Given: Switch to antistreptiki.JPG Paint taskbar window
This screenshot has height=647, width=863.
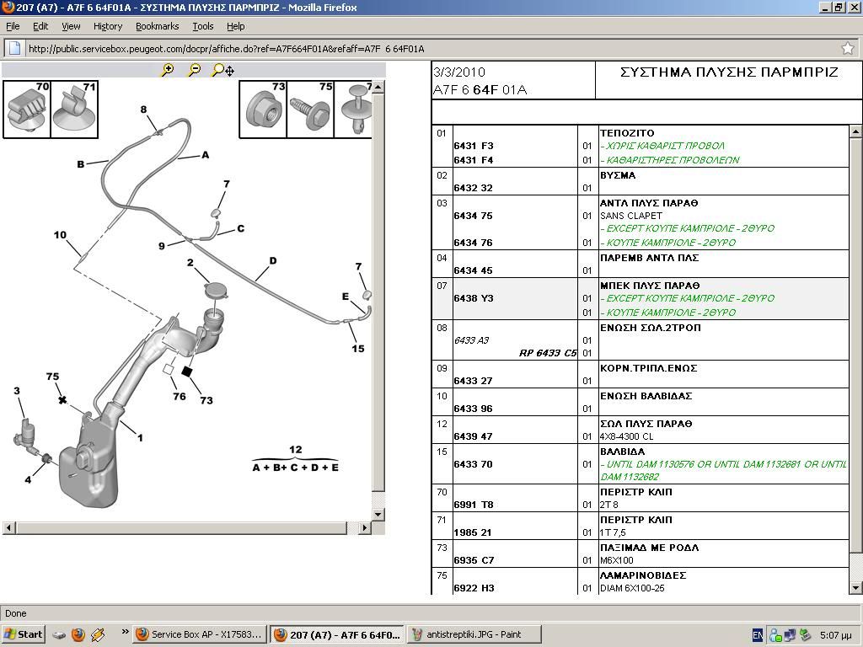Looking at the screenshot, I should pos(474,634).
